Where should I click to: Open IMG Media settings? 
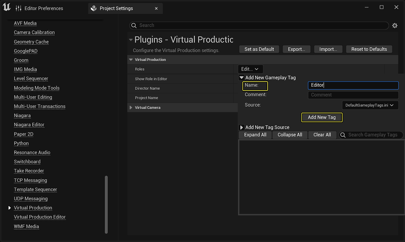point(25,69)
